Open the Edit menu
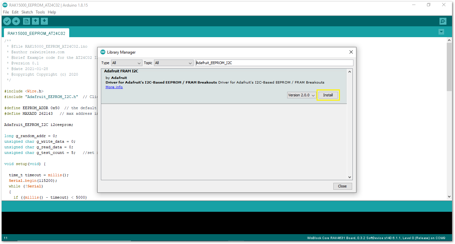This screenshot has width=455, height=244. click(15, 12)
